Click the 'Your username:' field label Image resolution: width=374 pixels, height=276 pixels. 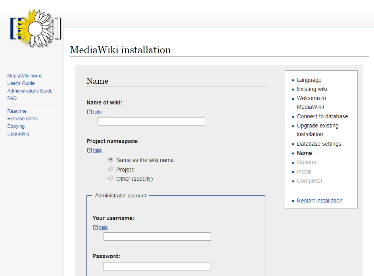click(x=113, y=218)
